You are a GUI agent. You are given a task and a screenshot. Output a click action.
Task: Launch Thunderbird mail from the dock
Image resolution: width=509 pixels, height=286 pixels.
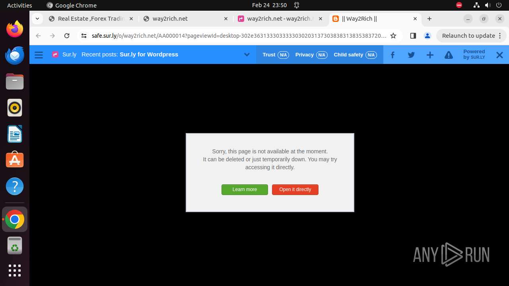click(x=15, y=55)
